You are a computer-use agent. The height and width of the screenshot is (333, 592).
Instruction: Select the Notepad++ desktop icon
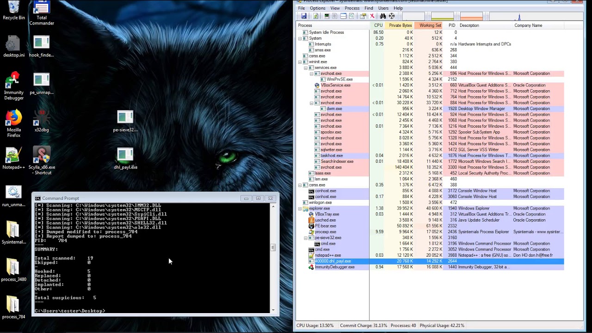pyautogui.click(x=14, y=158)
